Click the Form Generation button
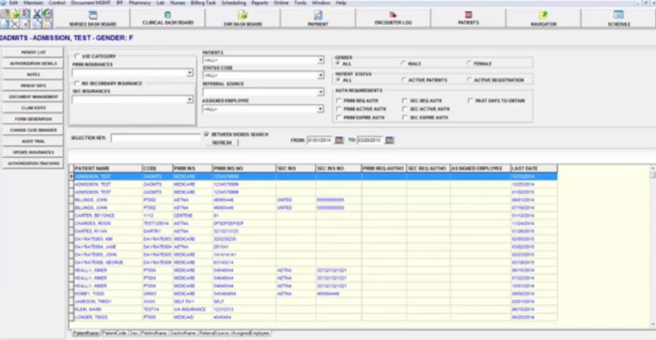This screenshot has height=340, width=656. 33,119
